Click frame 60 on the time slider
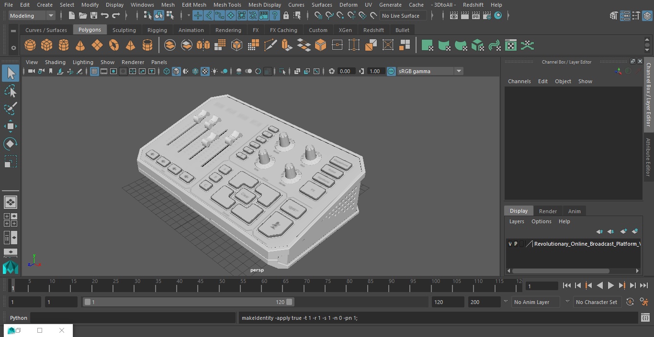This screenshot has height=337, width=654. click(x=264, y=285)
